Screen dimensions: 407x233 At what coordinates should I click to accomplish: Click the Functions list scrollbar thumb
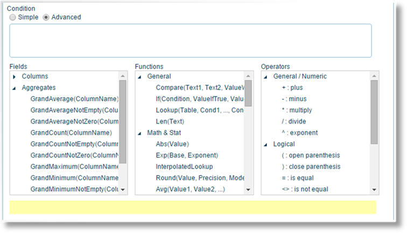248,94
